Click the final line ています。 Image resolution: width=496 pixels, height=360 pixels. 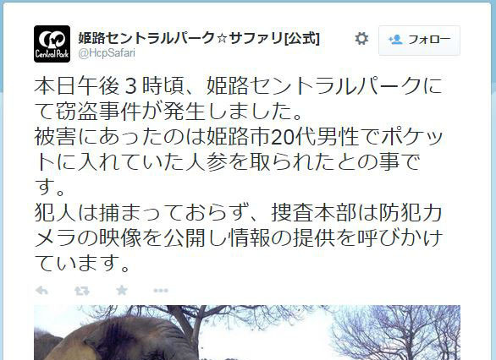(x=82, y=264)
